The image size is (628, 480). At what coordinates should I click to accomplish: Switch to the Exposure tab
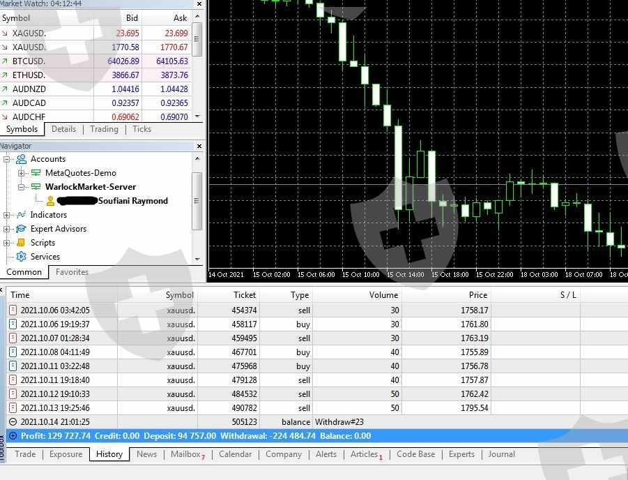tap(66, 454)
